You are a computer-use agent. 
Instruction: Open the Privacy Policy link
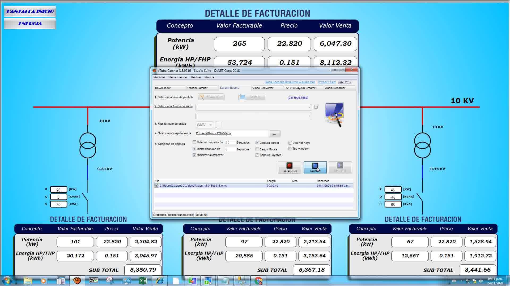tap(327, 82)
